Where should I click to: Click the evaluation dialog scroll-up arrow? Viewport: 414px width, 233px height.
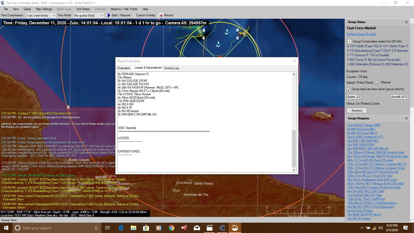click(294, 74)
